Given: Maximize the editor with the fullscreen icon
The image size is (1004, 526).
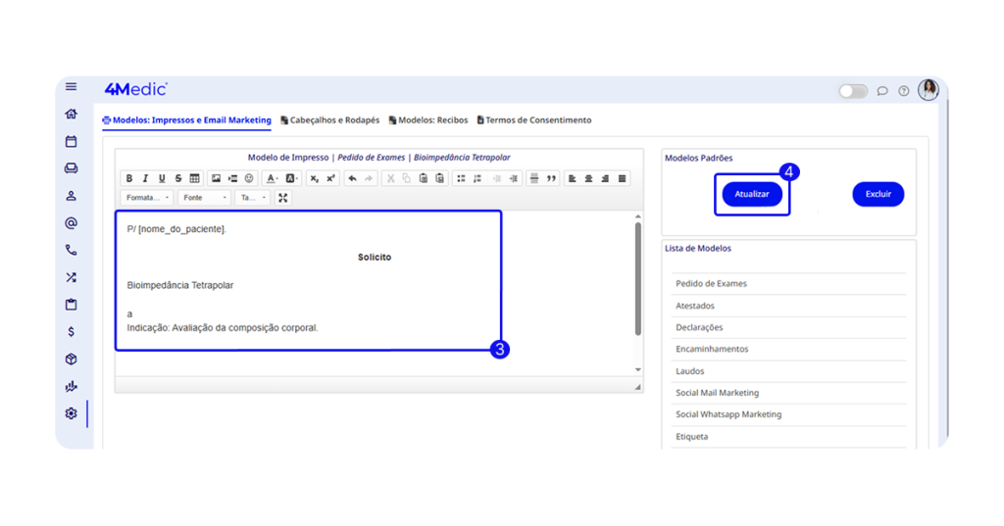Looking at the screenshot, I should pyautogui.click(x=282, y=198).
